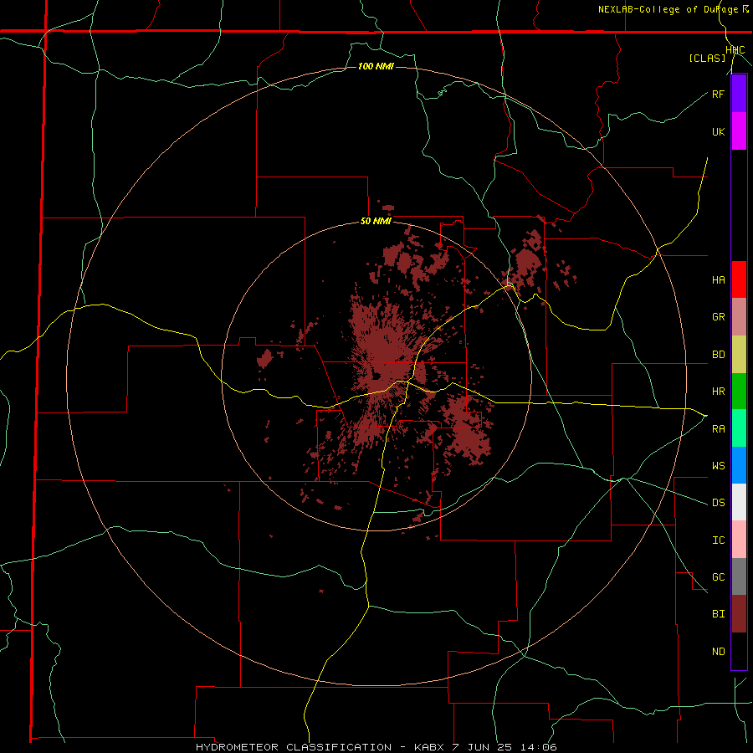Click the KABX station identifier
Viewport: 753px width, 753px height.
tap(430, 747)
